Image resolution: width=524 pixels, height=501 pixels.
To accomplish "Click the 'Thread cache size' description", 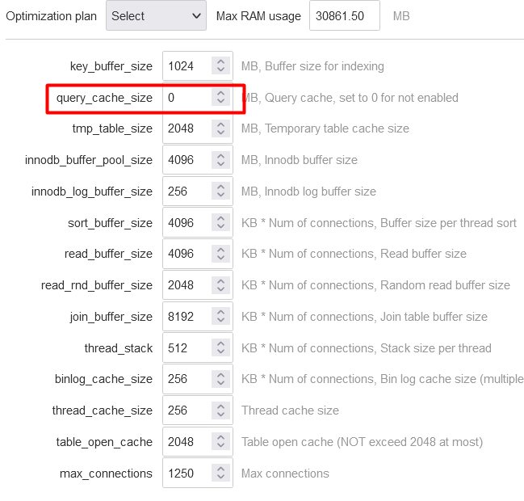I will tap(290, 410).
